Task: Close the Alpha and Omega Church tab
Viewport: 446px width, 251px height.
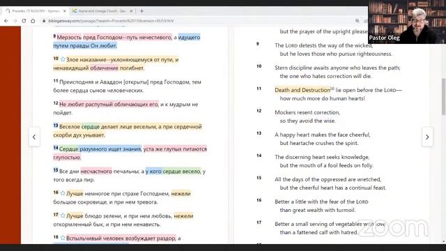Action: 131,11
